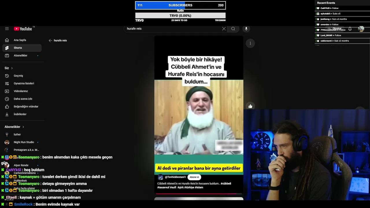This screenshot has height=208, width=370.
Task: Expand the Abonelikler section header chevron
Action: (x=23, y=127)
